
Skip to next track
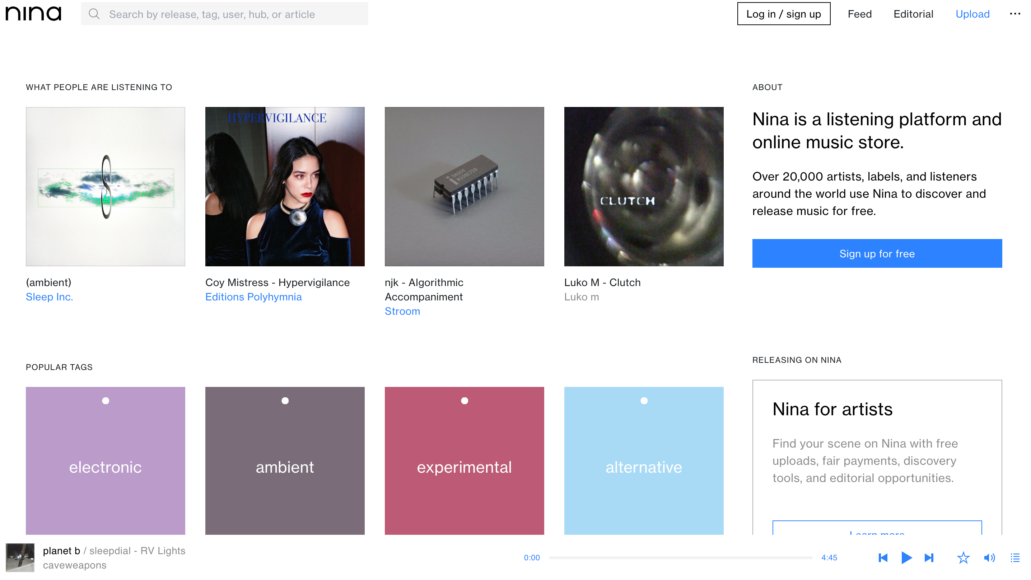click(929, 558)
